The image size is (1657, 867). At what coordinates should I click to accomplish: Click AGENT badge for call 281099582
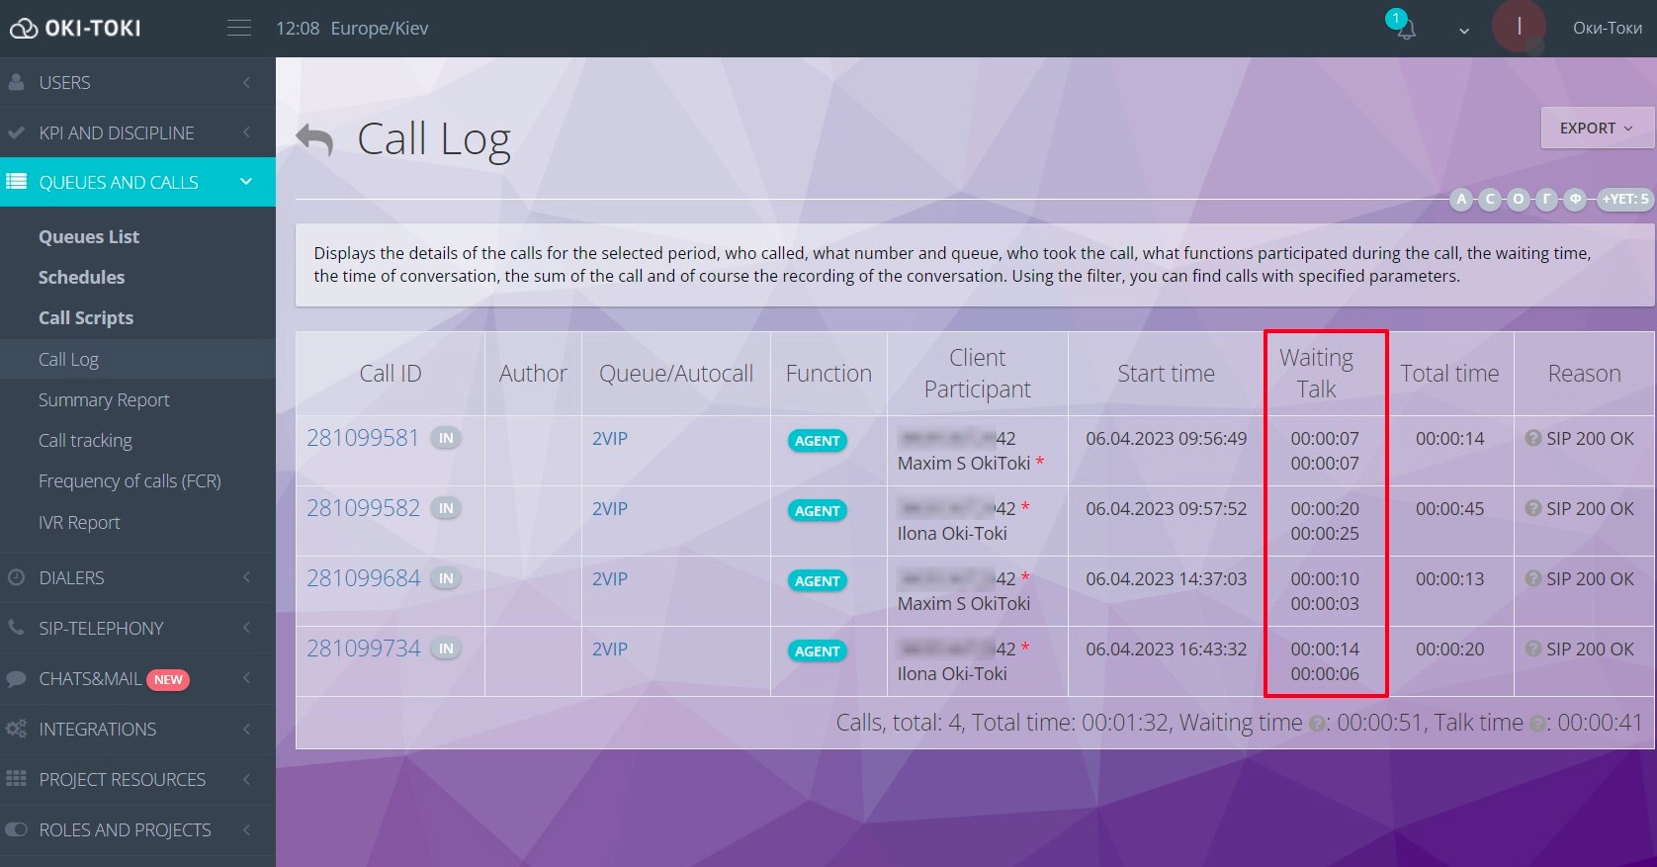(818, 510)
